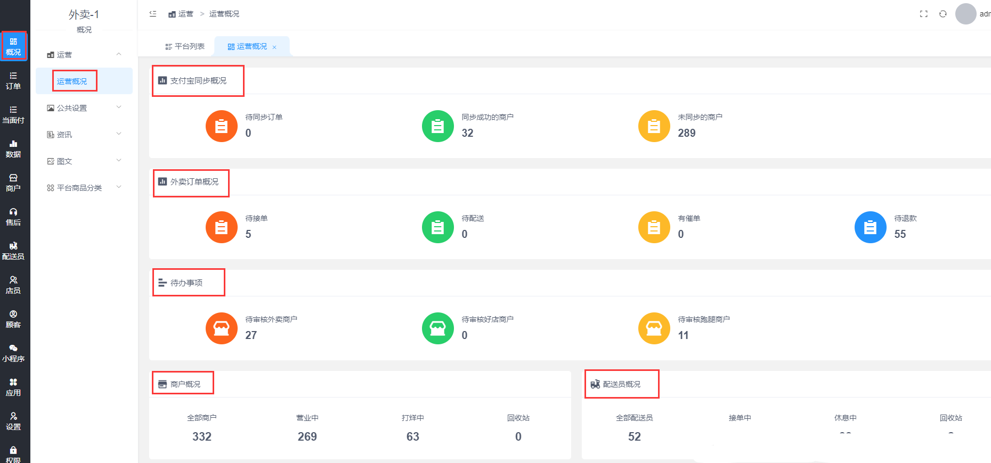Open 订单 in the left sidebar
Viewport: 991px width, 463px height.
pos(13,80)
